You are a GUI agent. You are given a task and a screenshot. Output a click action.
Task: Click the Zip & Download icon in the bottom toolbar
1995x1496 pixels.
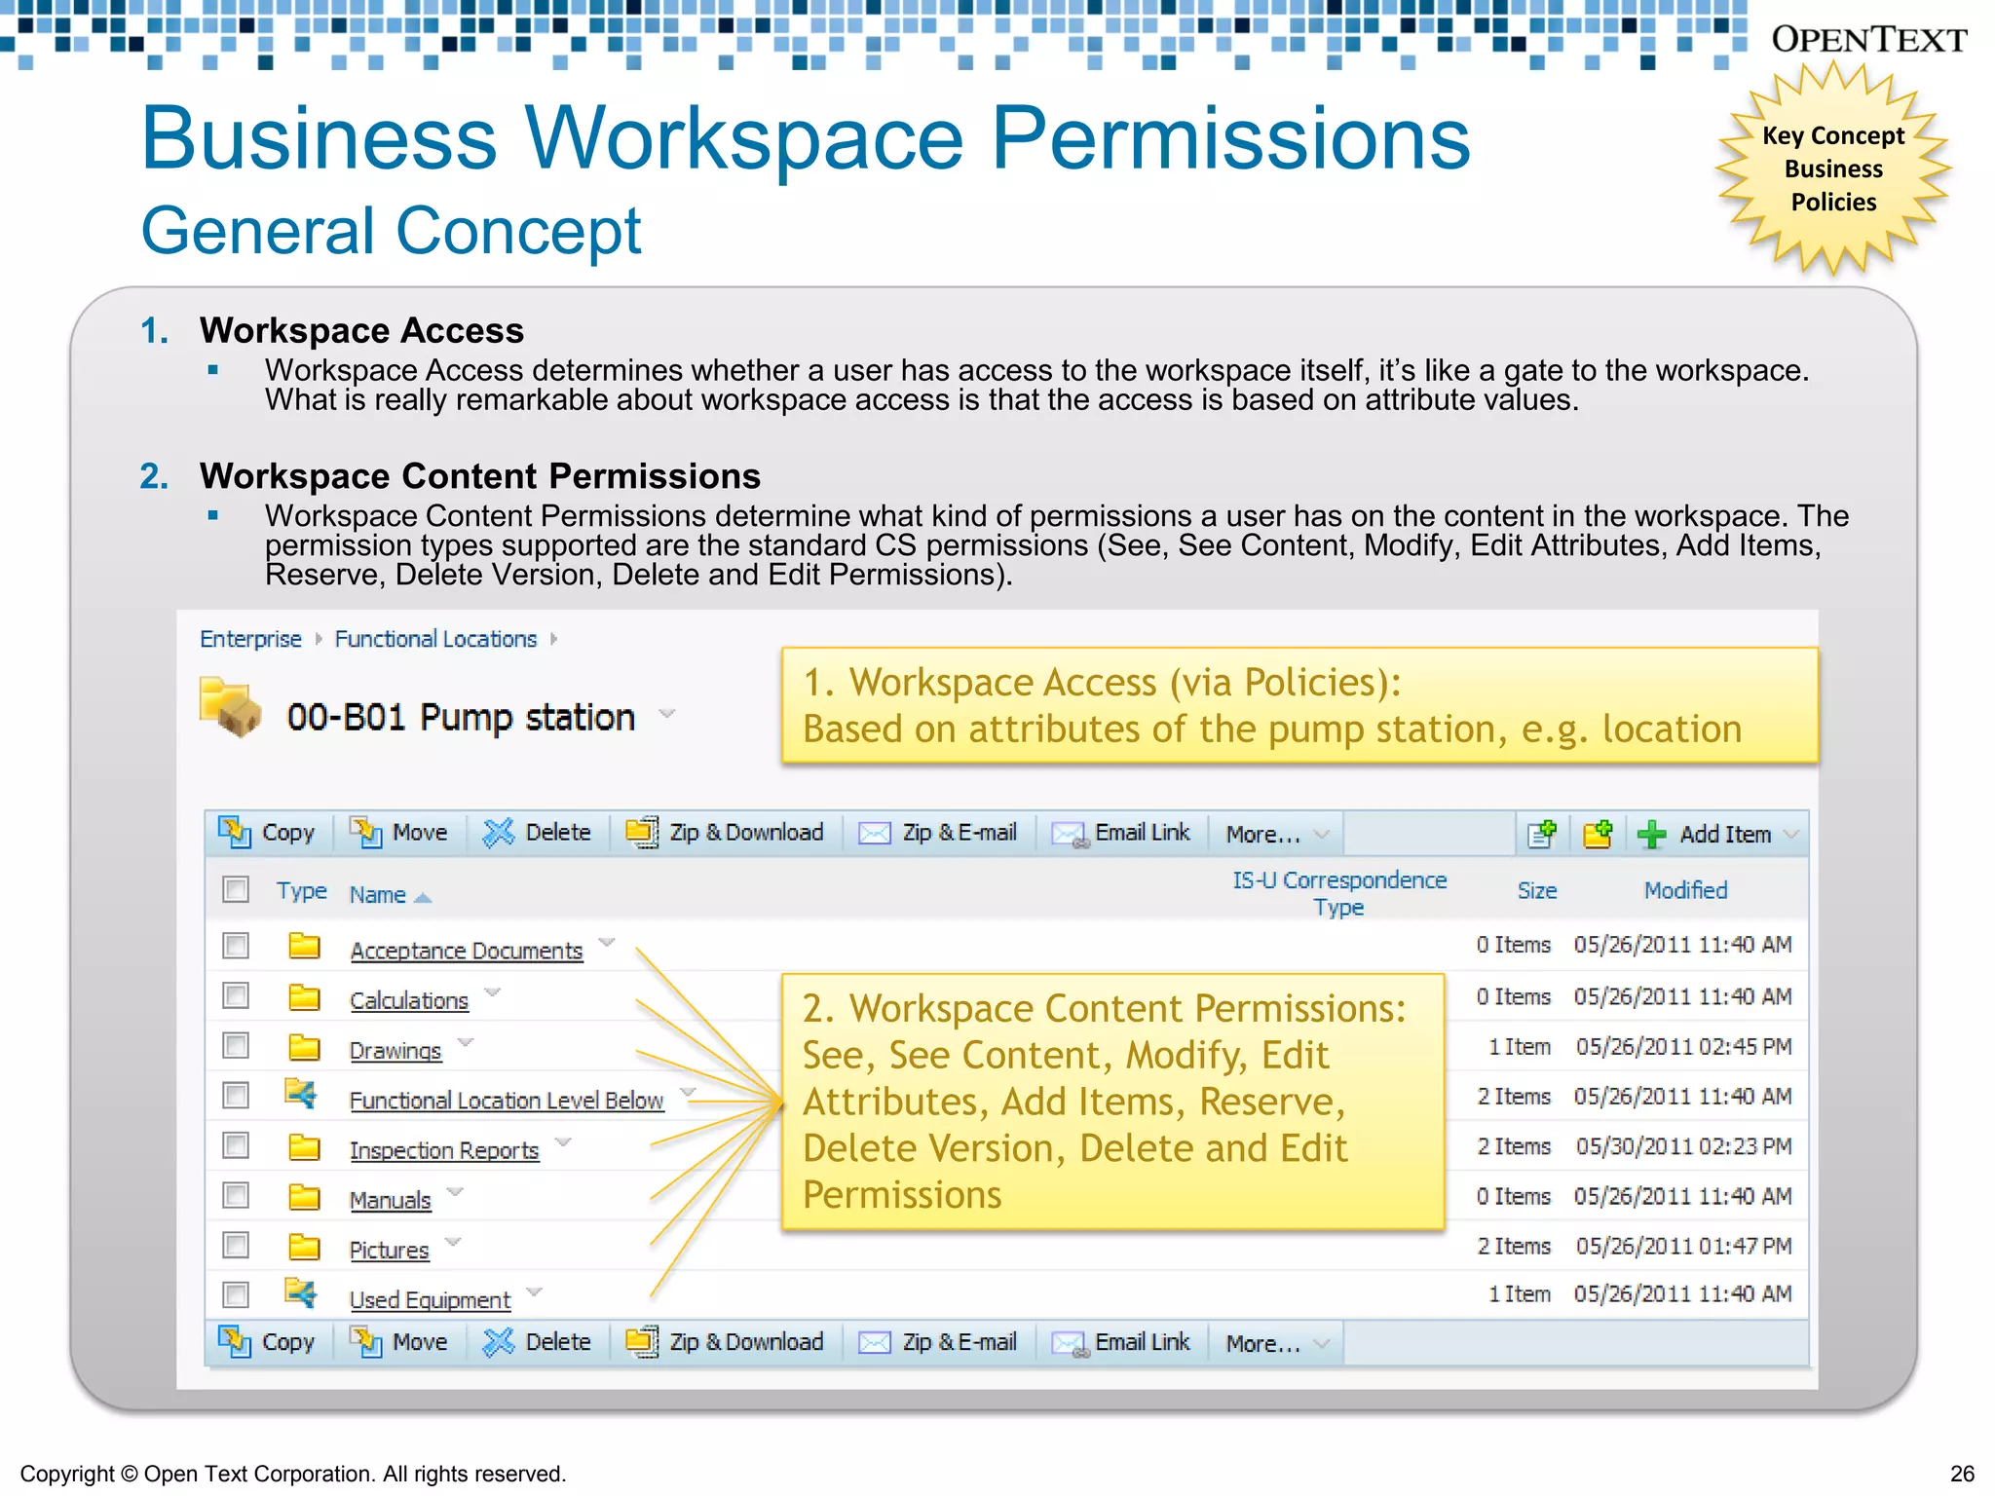[642, 1341]
